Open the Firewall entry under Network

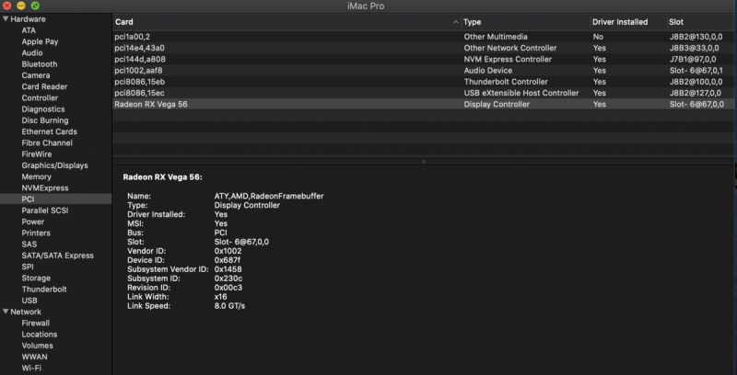[x=36, y=324]
